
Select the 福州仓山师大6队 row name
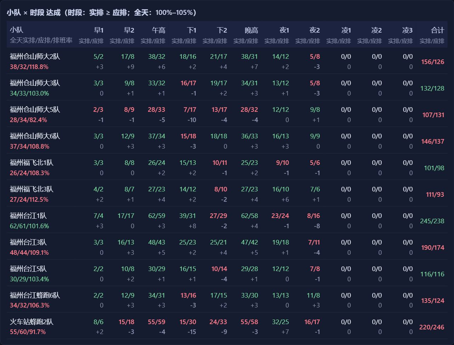[x=35, y=136]
